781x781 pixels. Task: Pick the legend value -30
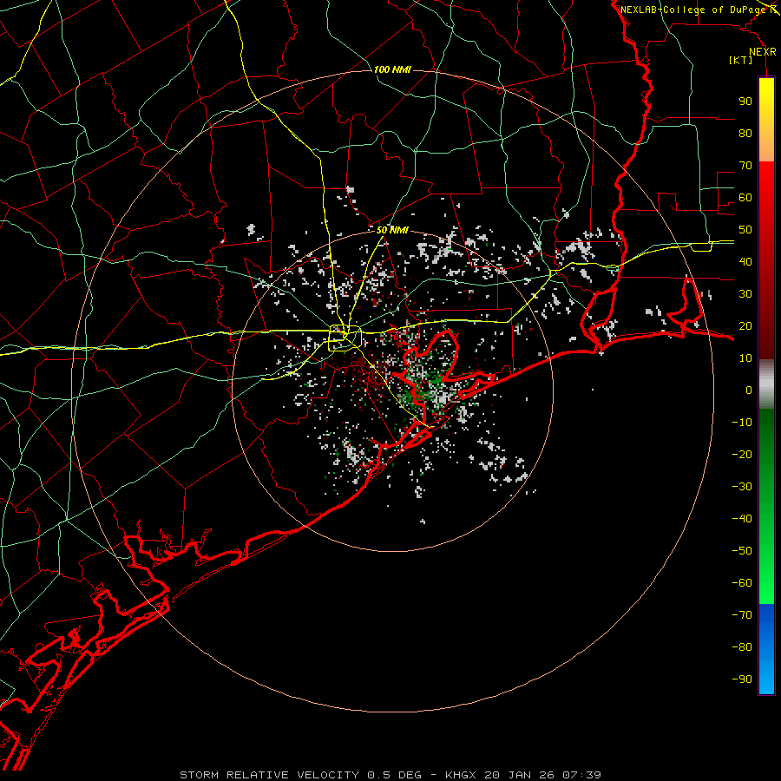click(x=742, y=487)
